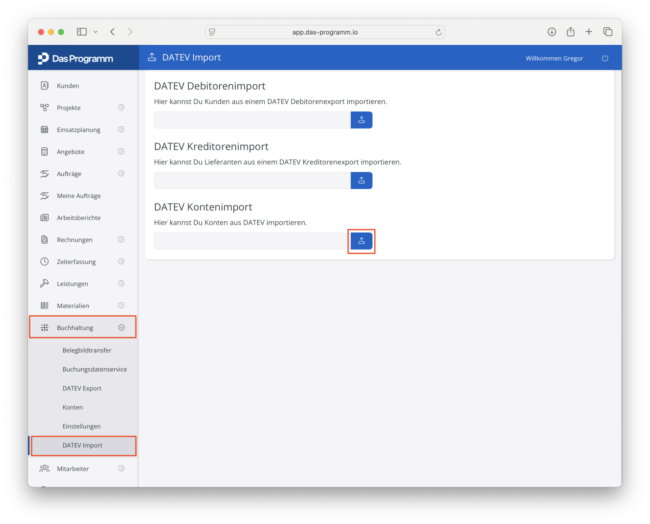Click the Kontenimport upload icon button
The width and height of the screenshot is (650, 524).
[x=361, y=241]
